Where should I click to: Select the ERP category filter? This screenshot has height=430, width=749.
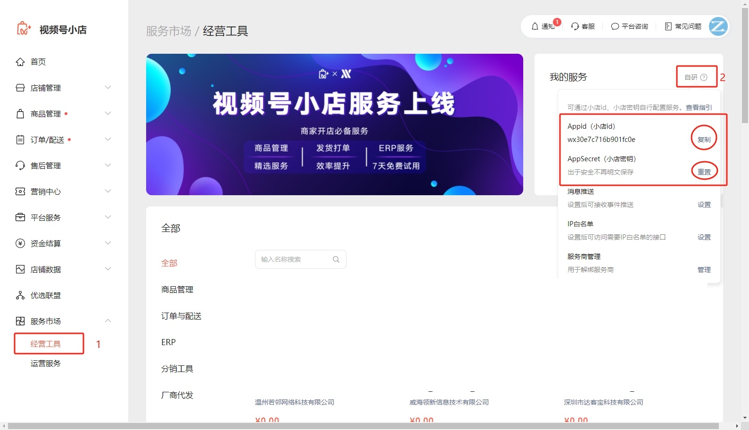pyautogui.click(x=168, y=342)
